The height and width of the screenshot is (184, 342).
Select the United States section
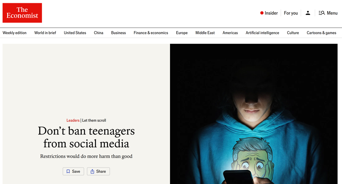[x=75, y=33]
